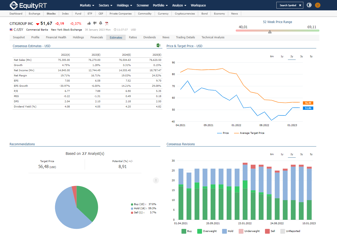Add a price alert with the bell icon
337x240 pixels.
coord(101,23)
